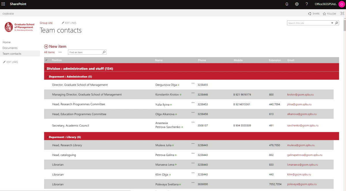Image resolution: width=346 pixels, height=191 pixels.
Task: Click the help question mark icon
Action: [x=306, y=4]
